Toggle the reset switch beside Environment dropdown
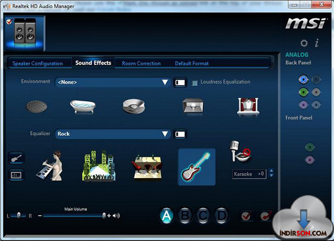This screenshot has width=334, height=241. pos(180,82)
